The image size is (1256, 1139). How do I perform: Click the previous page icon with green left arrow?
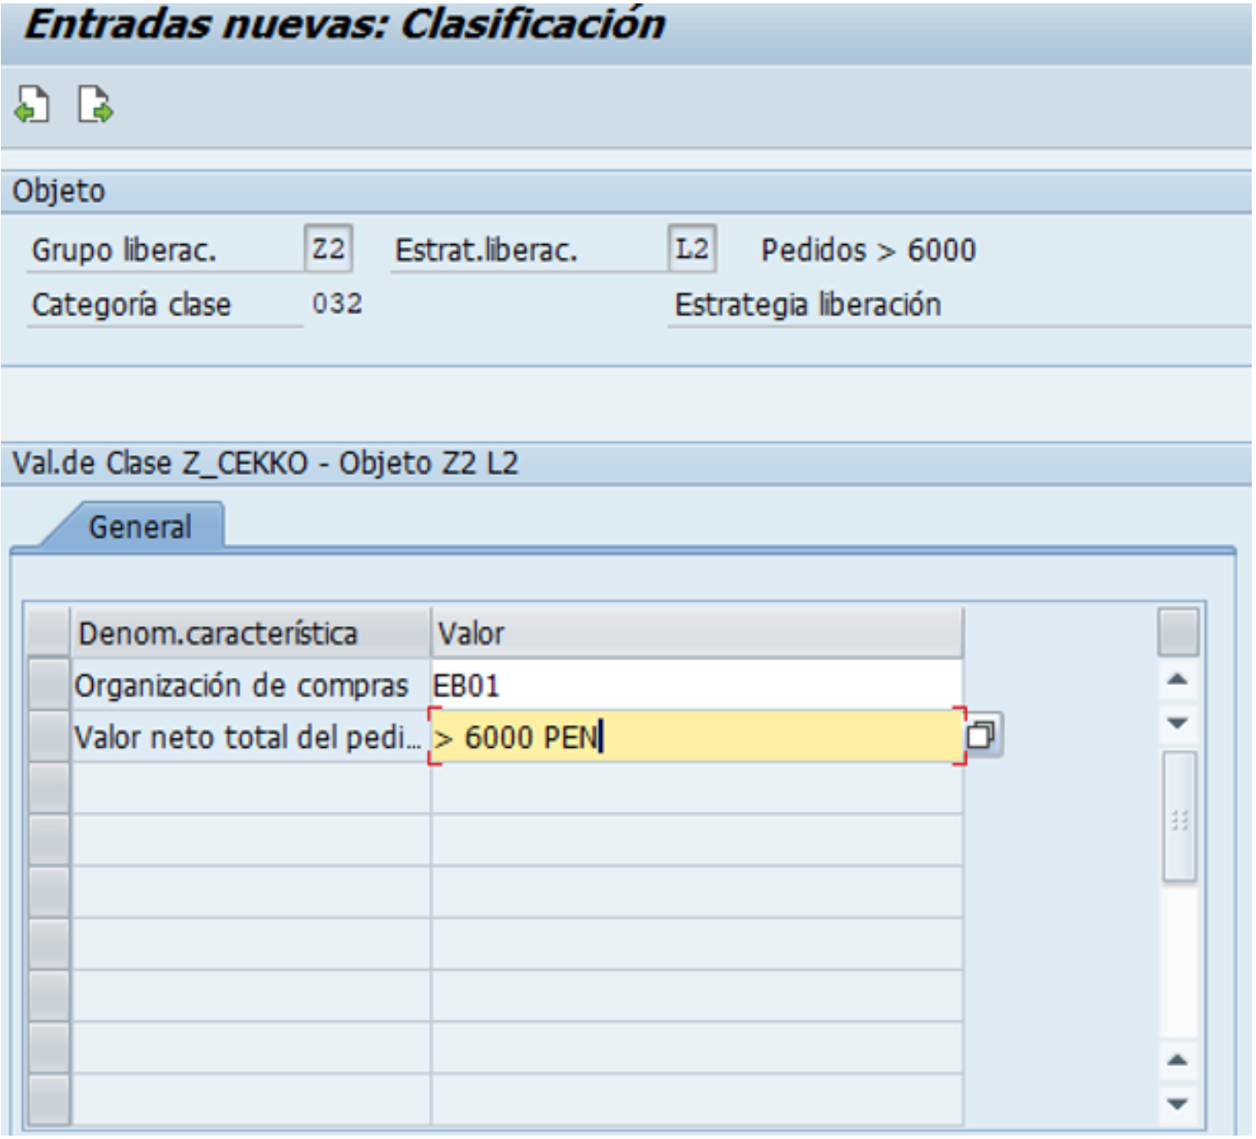(32, 106)
